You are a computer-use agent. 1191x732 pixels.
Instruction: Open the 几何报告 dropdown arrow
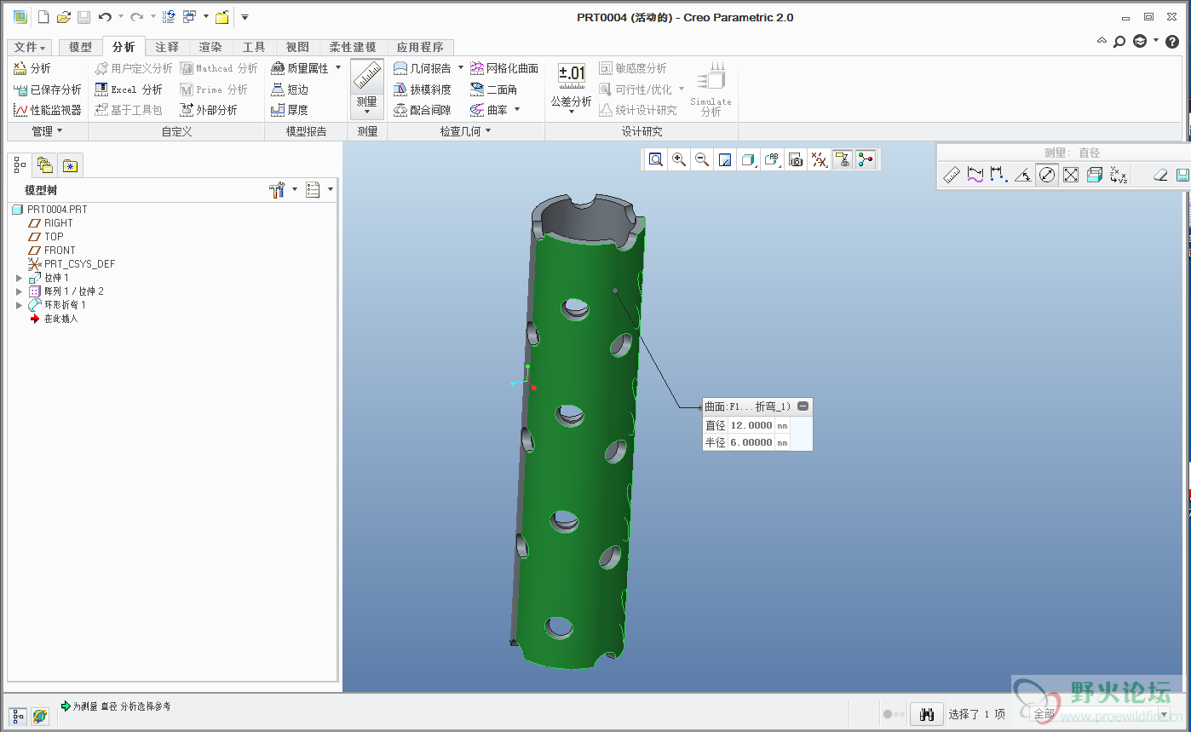[x=461, y=68]
